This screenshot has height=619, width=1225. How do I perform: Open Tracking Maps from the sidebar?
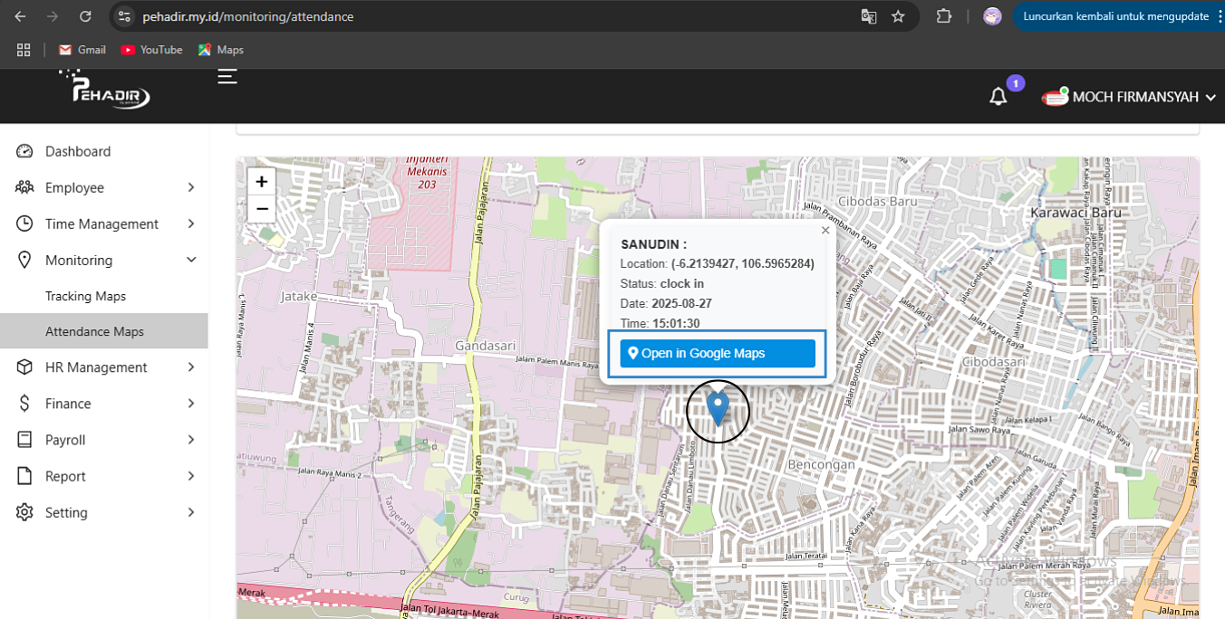[x=85, y=295]
